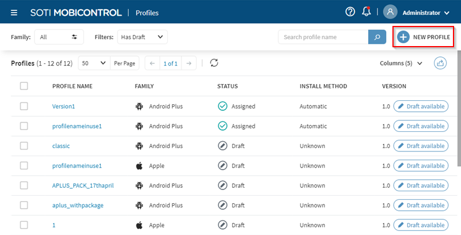Click the NEW PROFILE button
The image size is (461, 235).
click(424, 37)
